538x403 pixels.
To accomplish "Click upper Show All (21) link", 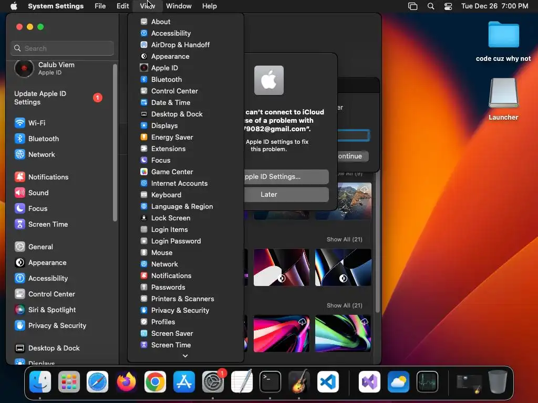I will coord(344,239).
